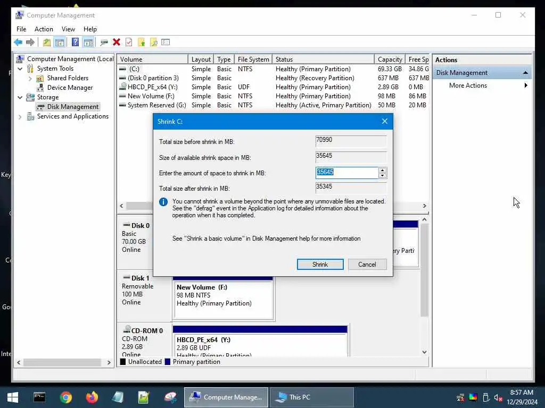
Task: Expand Services and Applications node
Action: pyautogui.click(x=20, y=117)
